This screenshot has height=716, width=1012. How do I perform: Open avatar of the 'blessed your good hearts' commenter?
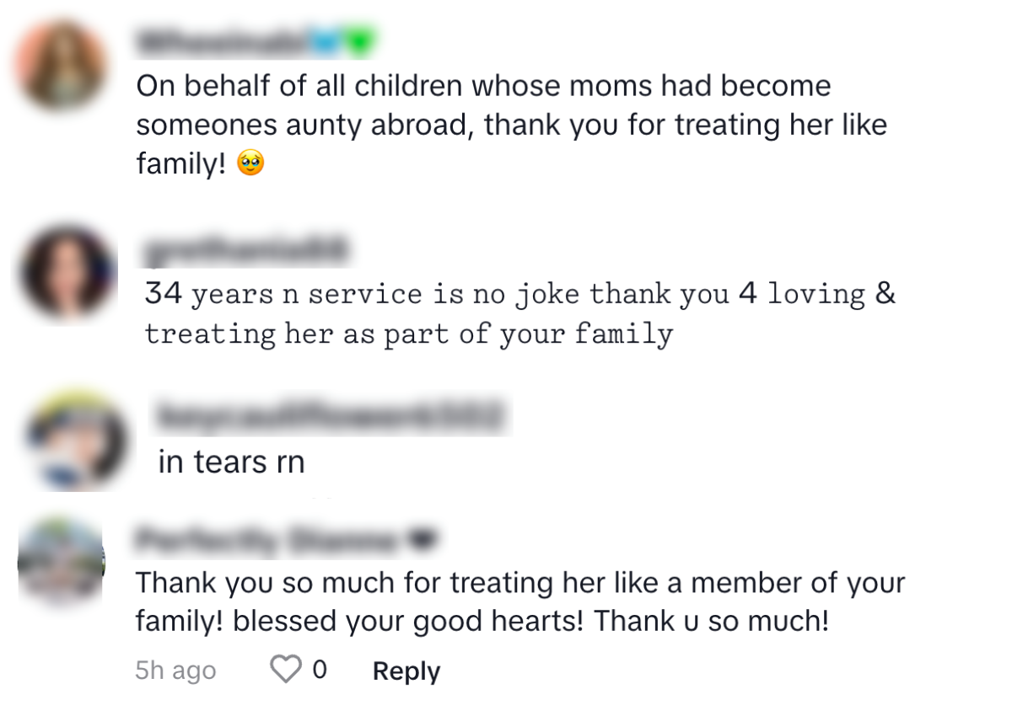pos(60,559)
